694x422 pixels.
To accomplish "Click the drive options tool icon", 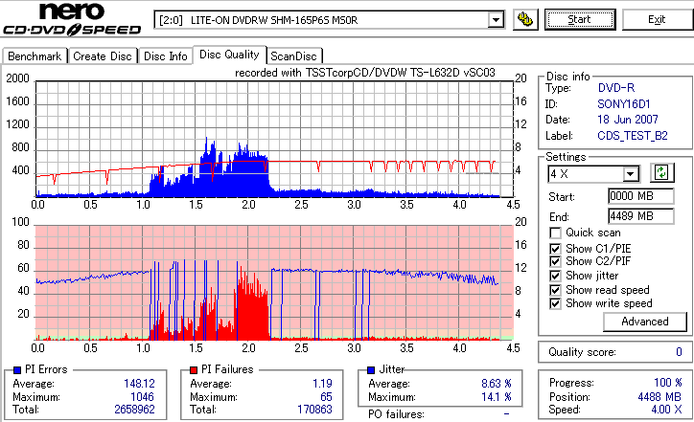I will [525, 19].
